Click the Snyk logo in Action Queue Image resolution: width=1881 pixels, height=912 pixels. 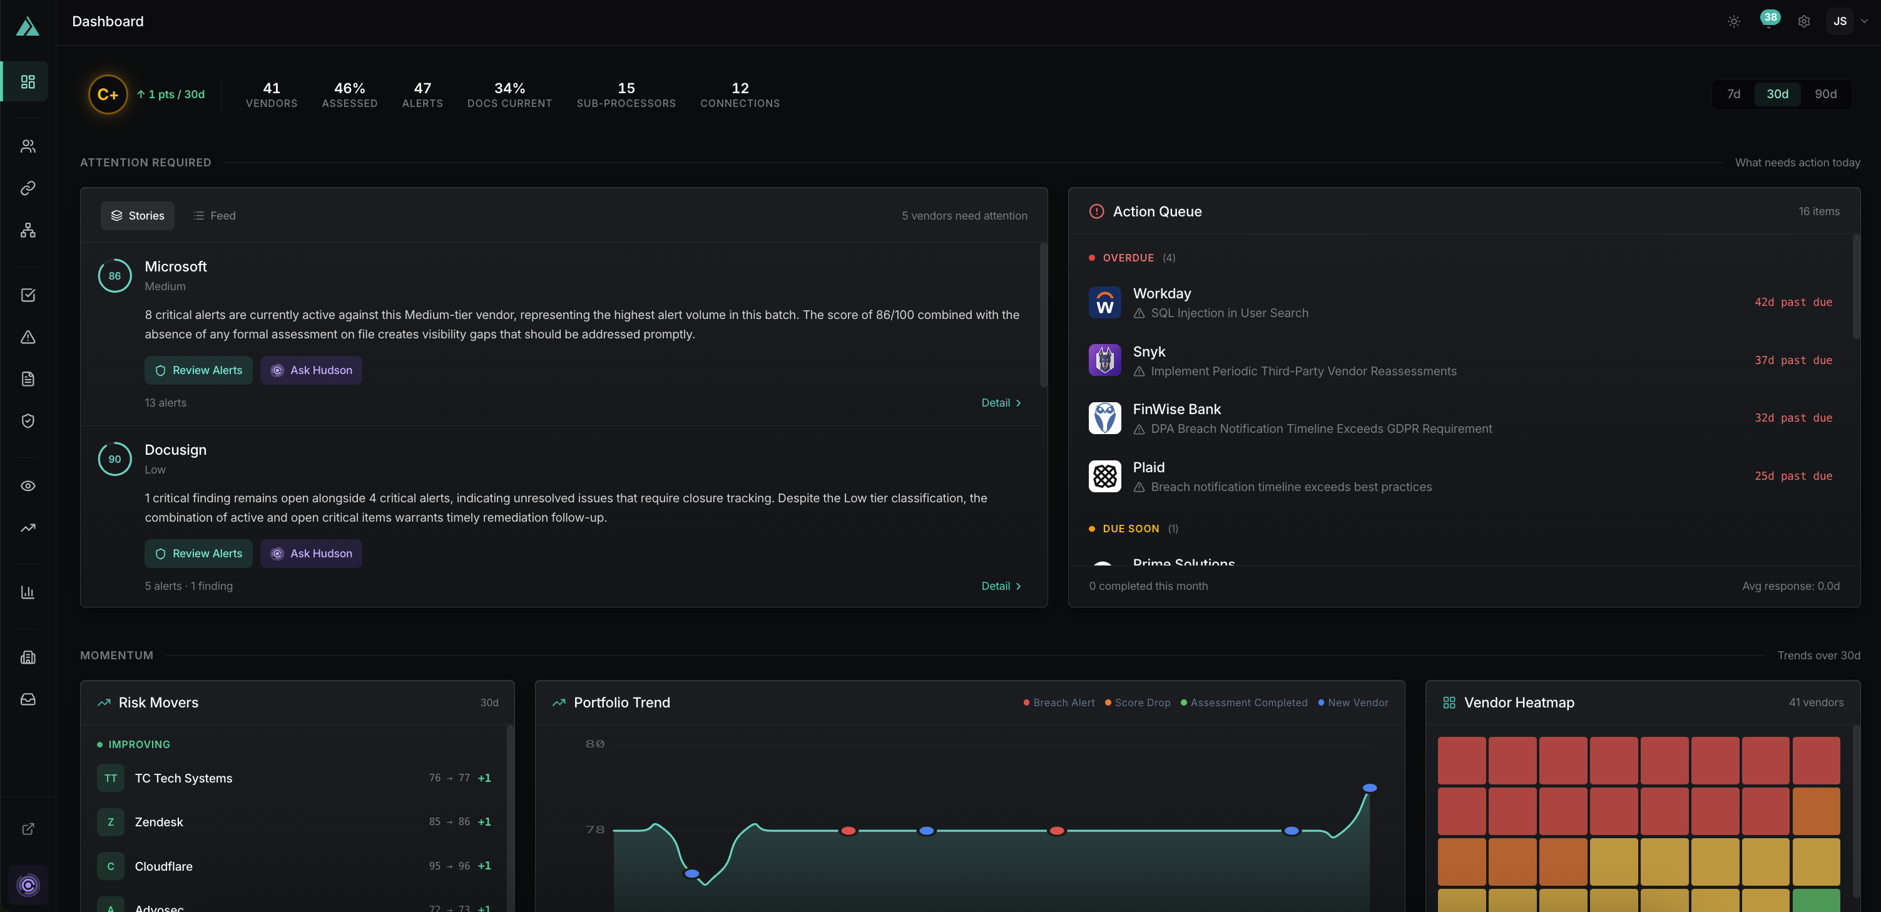coord(1105,360)
